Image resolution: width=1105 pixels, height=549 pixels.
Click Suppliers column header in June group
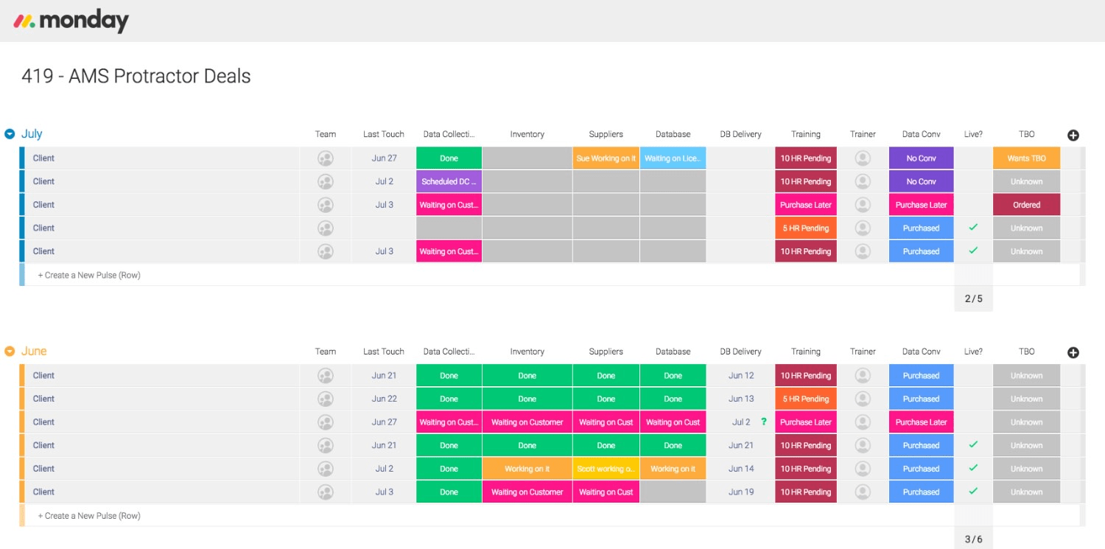[606, 352]
